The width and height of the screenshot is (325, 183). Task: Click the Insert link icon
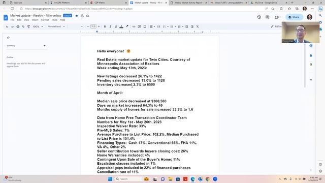click(134, 26)
